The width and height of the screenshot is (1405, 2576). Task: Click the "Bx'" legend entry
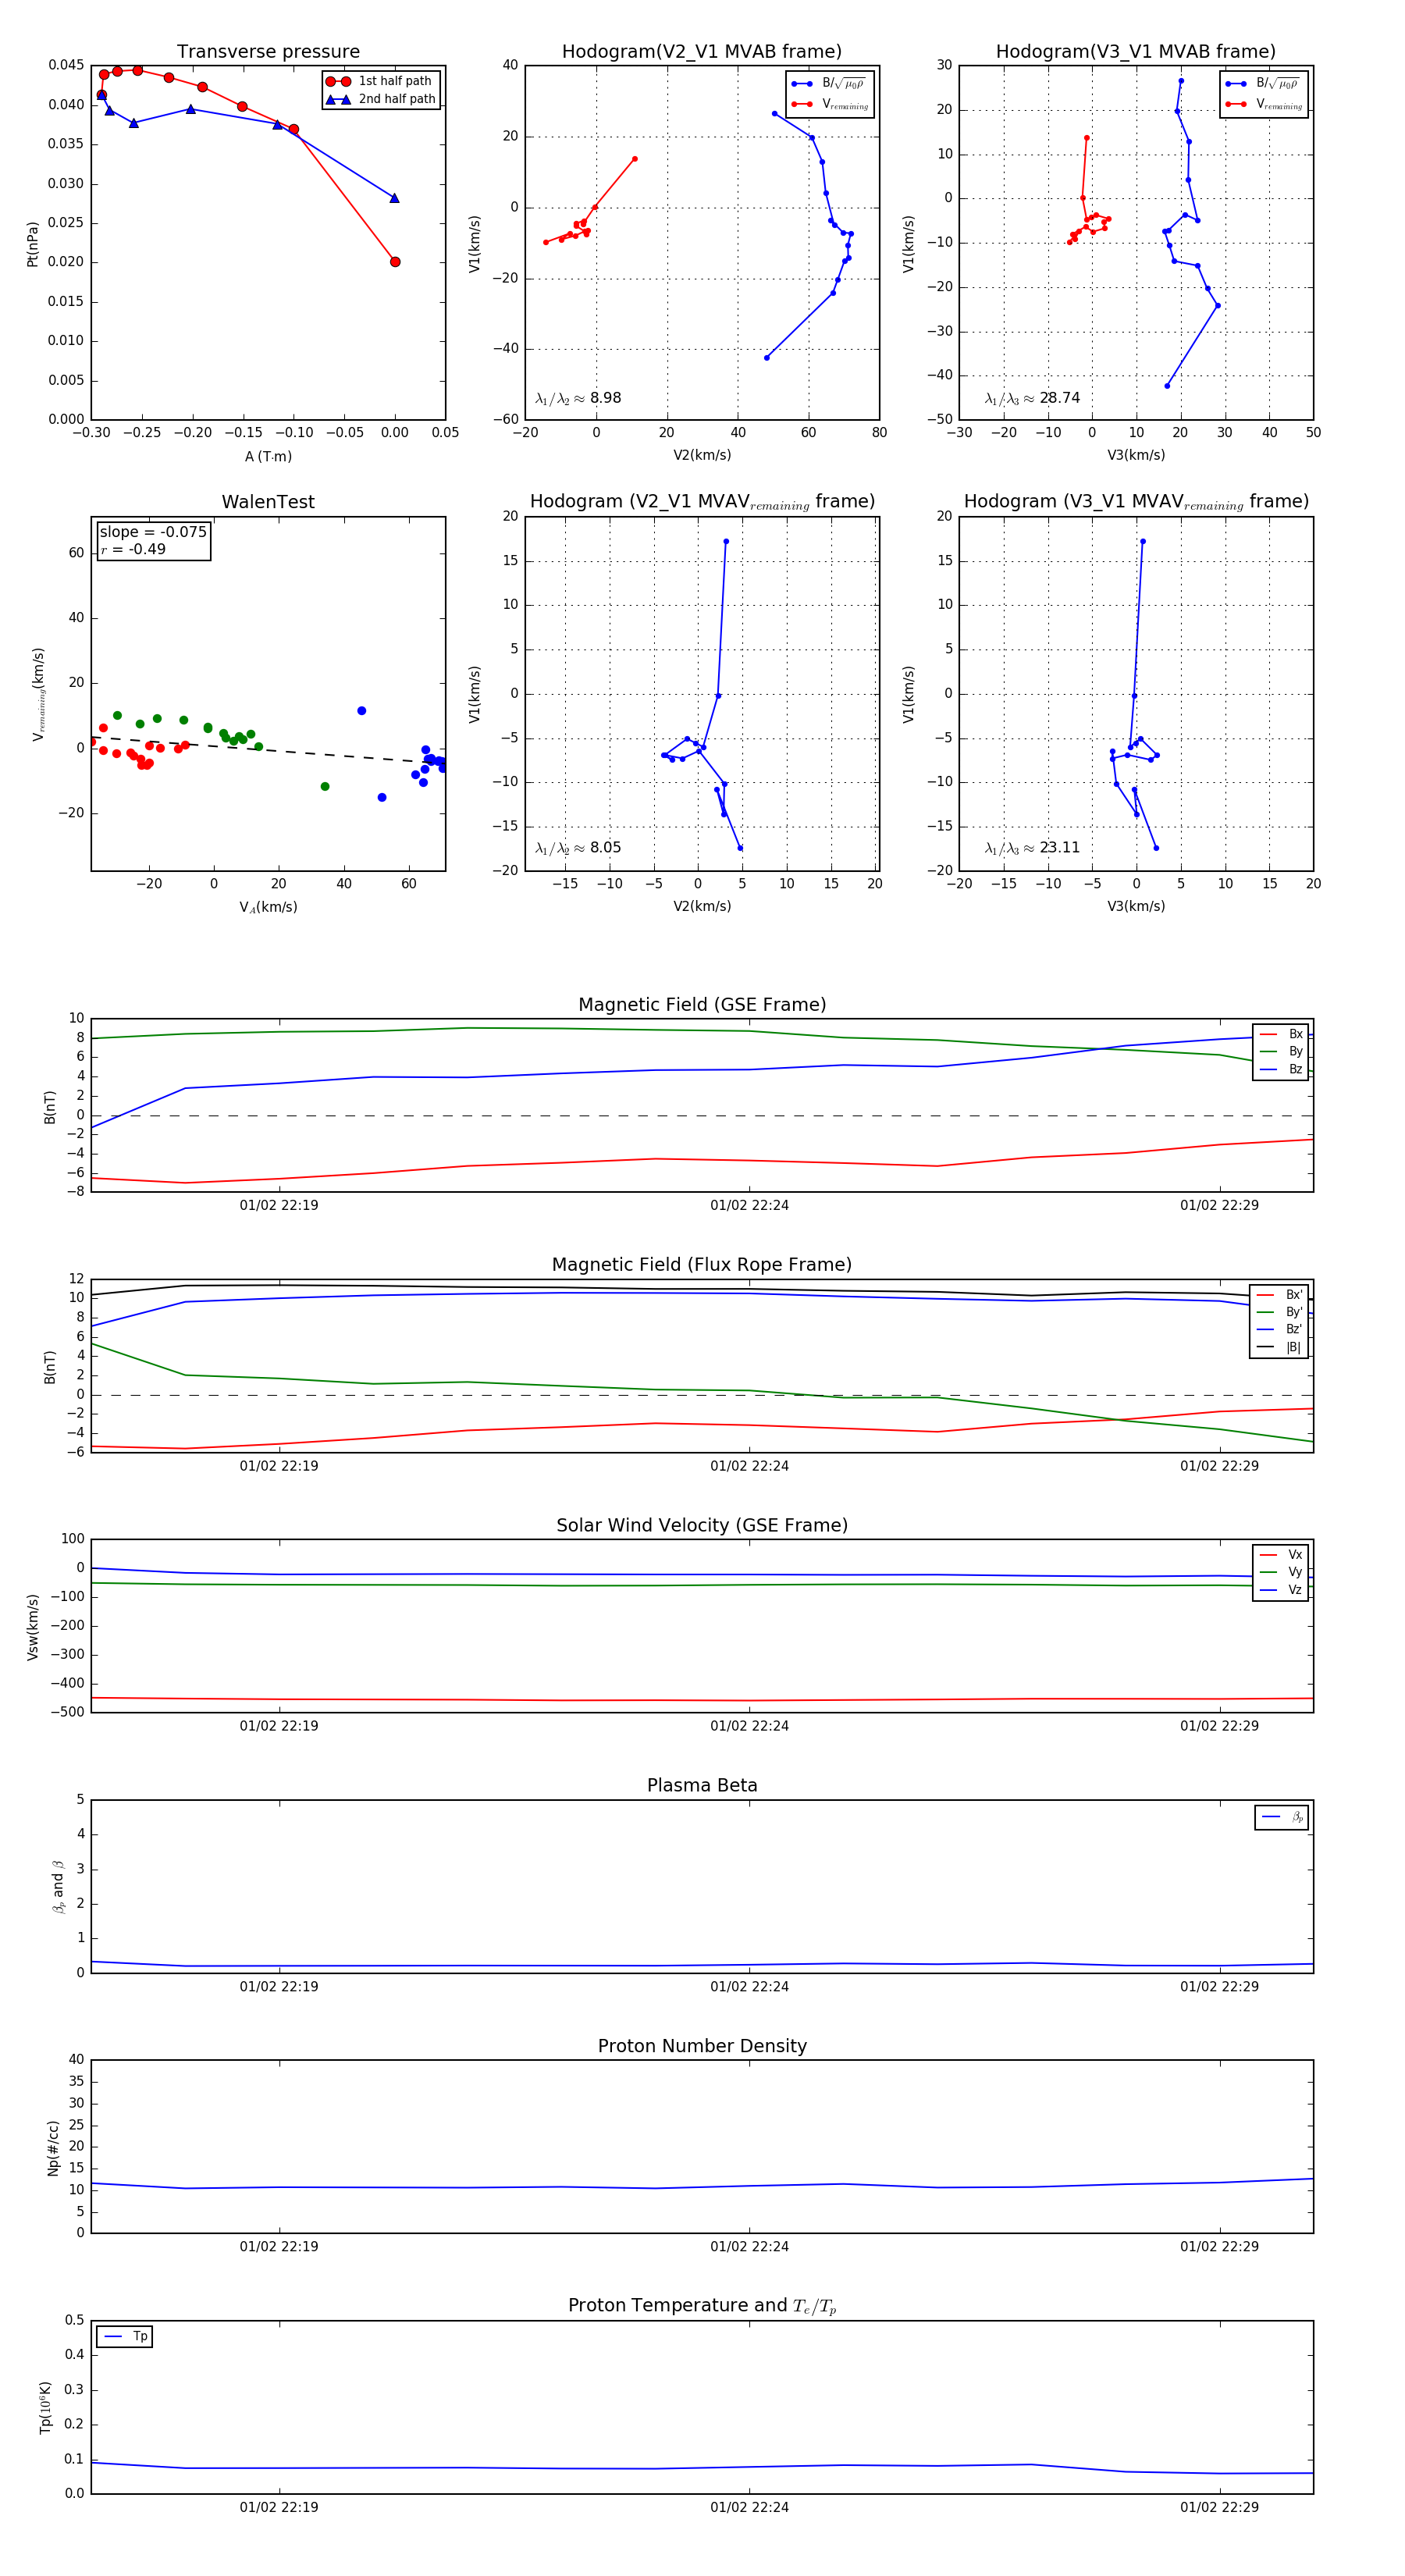click(x=1279, y=1295)
